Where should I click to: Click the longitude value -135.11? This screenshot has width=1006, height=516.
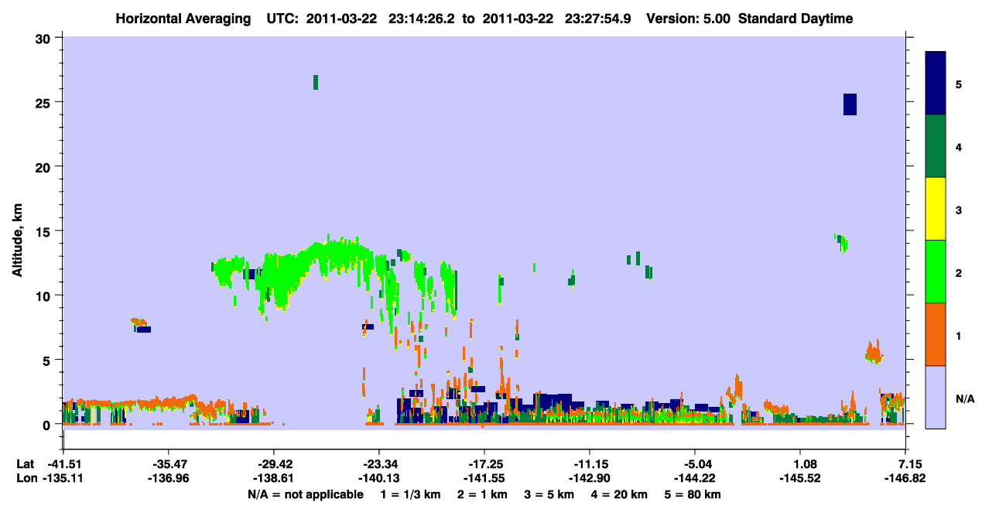(x=63, y=478)
